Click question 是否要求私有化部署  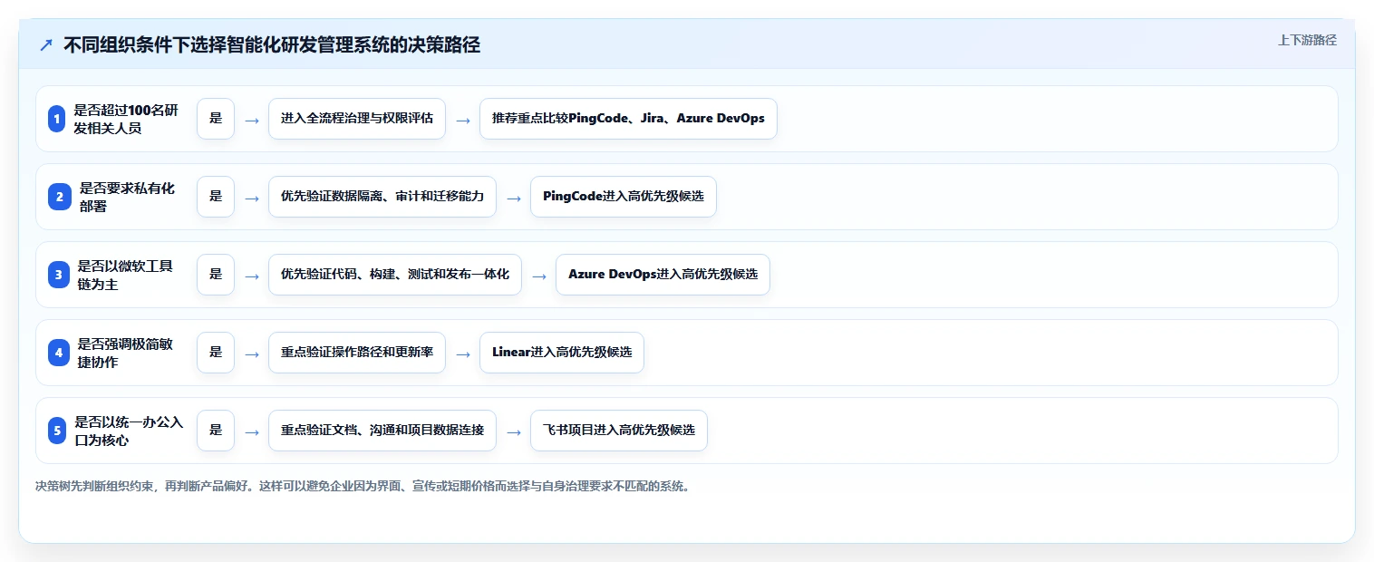pyautogui.click(x=128, y=197)
